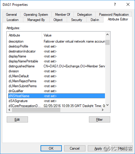Image resolution: width=135 pixels, height=154 pixels.
Task: Select the division attribute row
Action: (57, 71)
